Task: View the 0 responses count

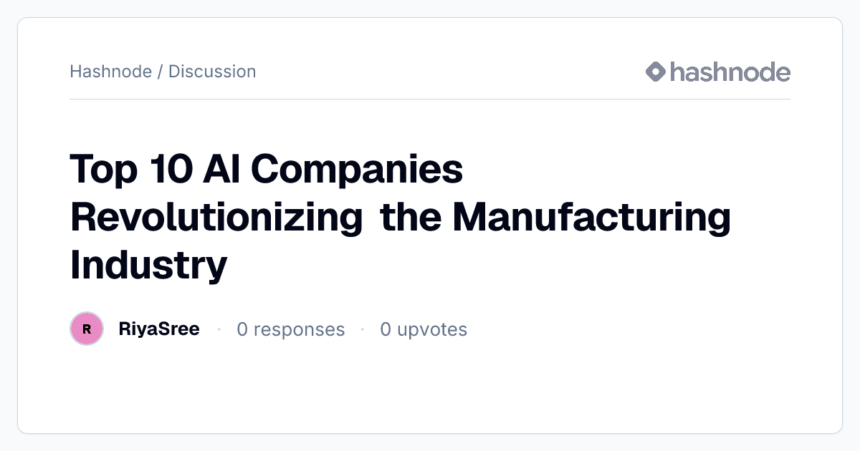Action: 291,329
